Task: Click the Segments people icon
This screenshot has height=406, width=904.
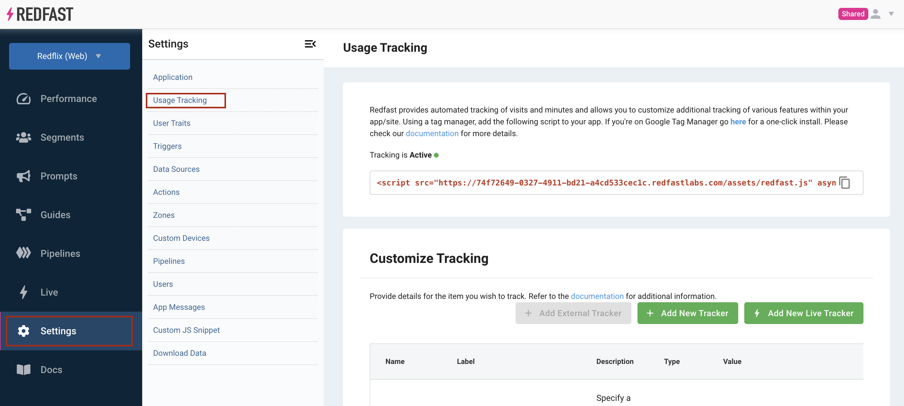Action: pos(24,137)
